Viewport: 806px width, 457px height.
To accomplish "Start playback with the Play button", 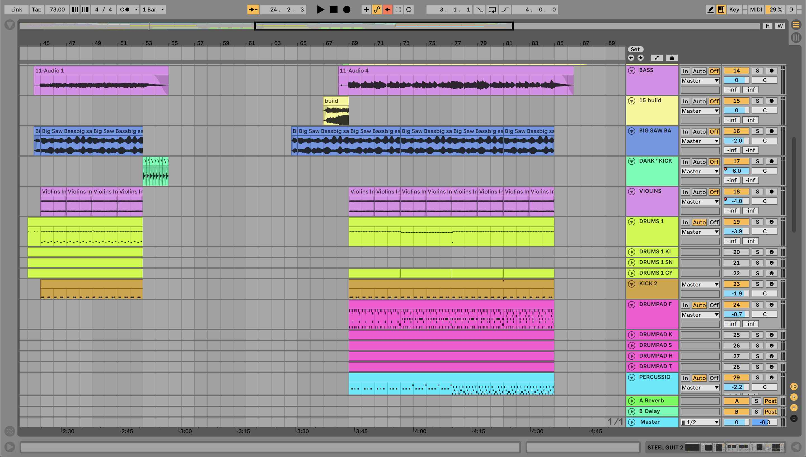I will point(320,10).
